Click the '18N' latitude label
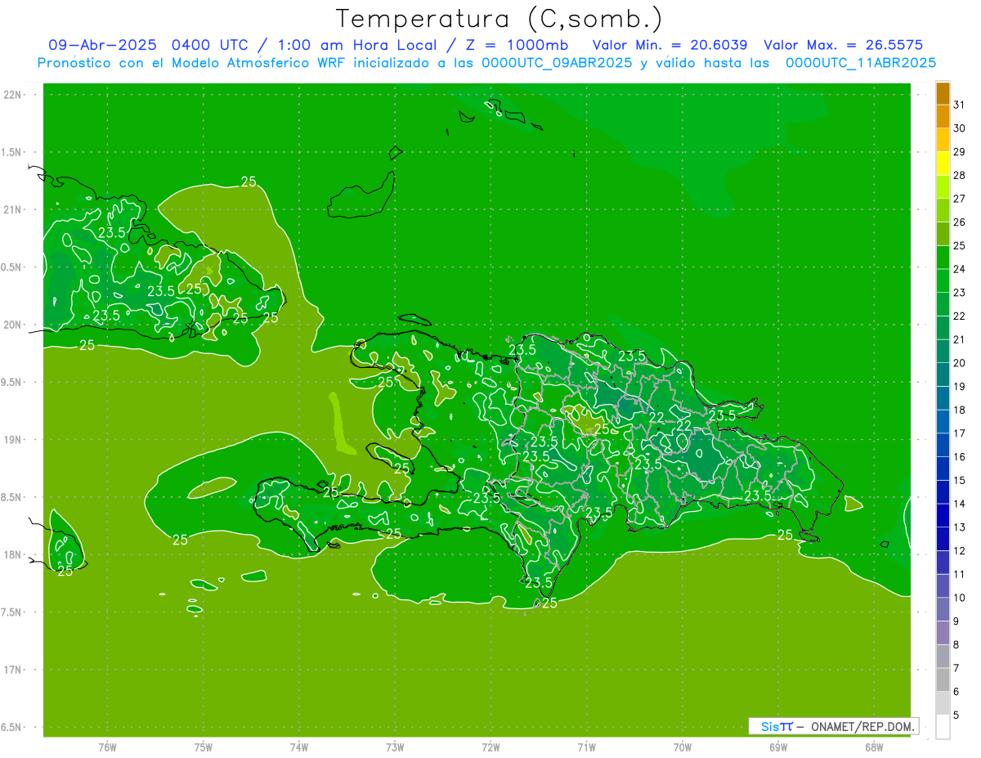 point(12,554)
